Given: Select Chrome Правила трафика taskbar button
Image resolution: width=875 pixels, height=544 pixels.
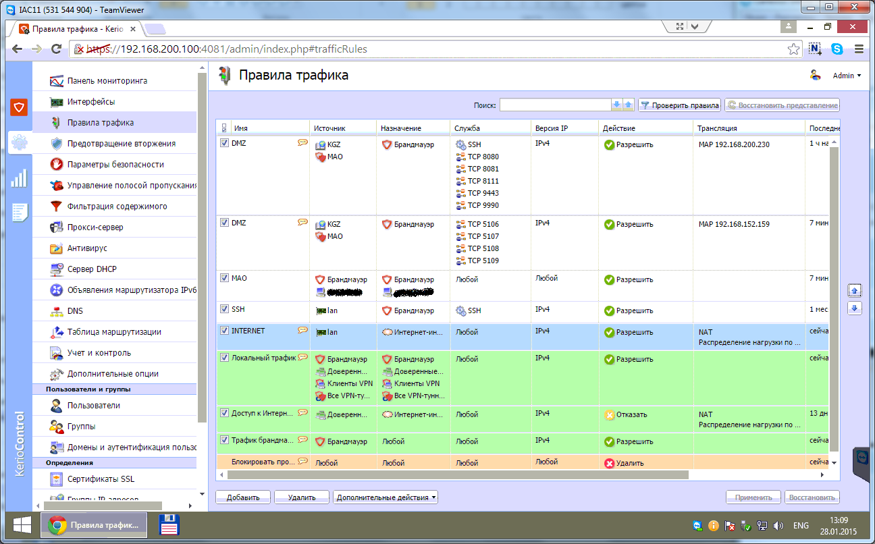Looking at the screenshot, I should tap(95, 525).
